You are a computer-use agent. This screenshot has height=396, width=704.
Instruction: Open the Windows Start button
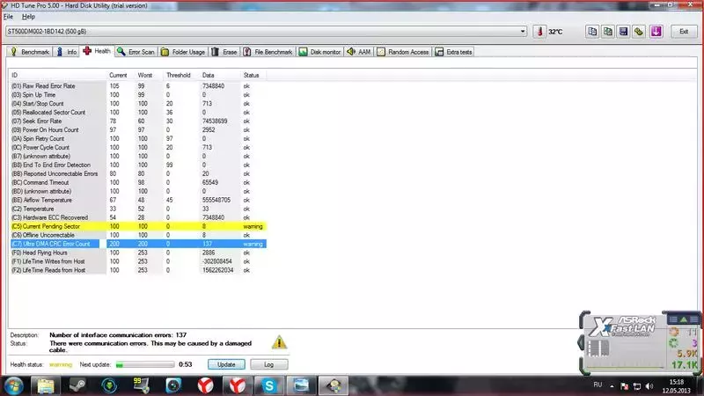13,385
